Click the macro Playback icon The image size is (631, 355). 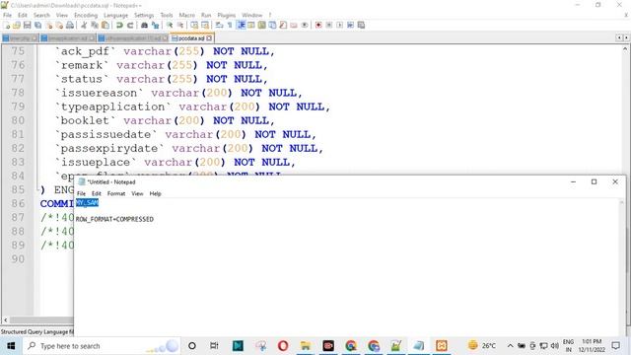(339, 25)
